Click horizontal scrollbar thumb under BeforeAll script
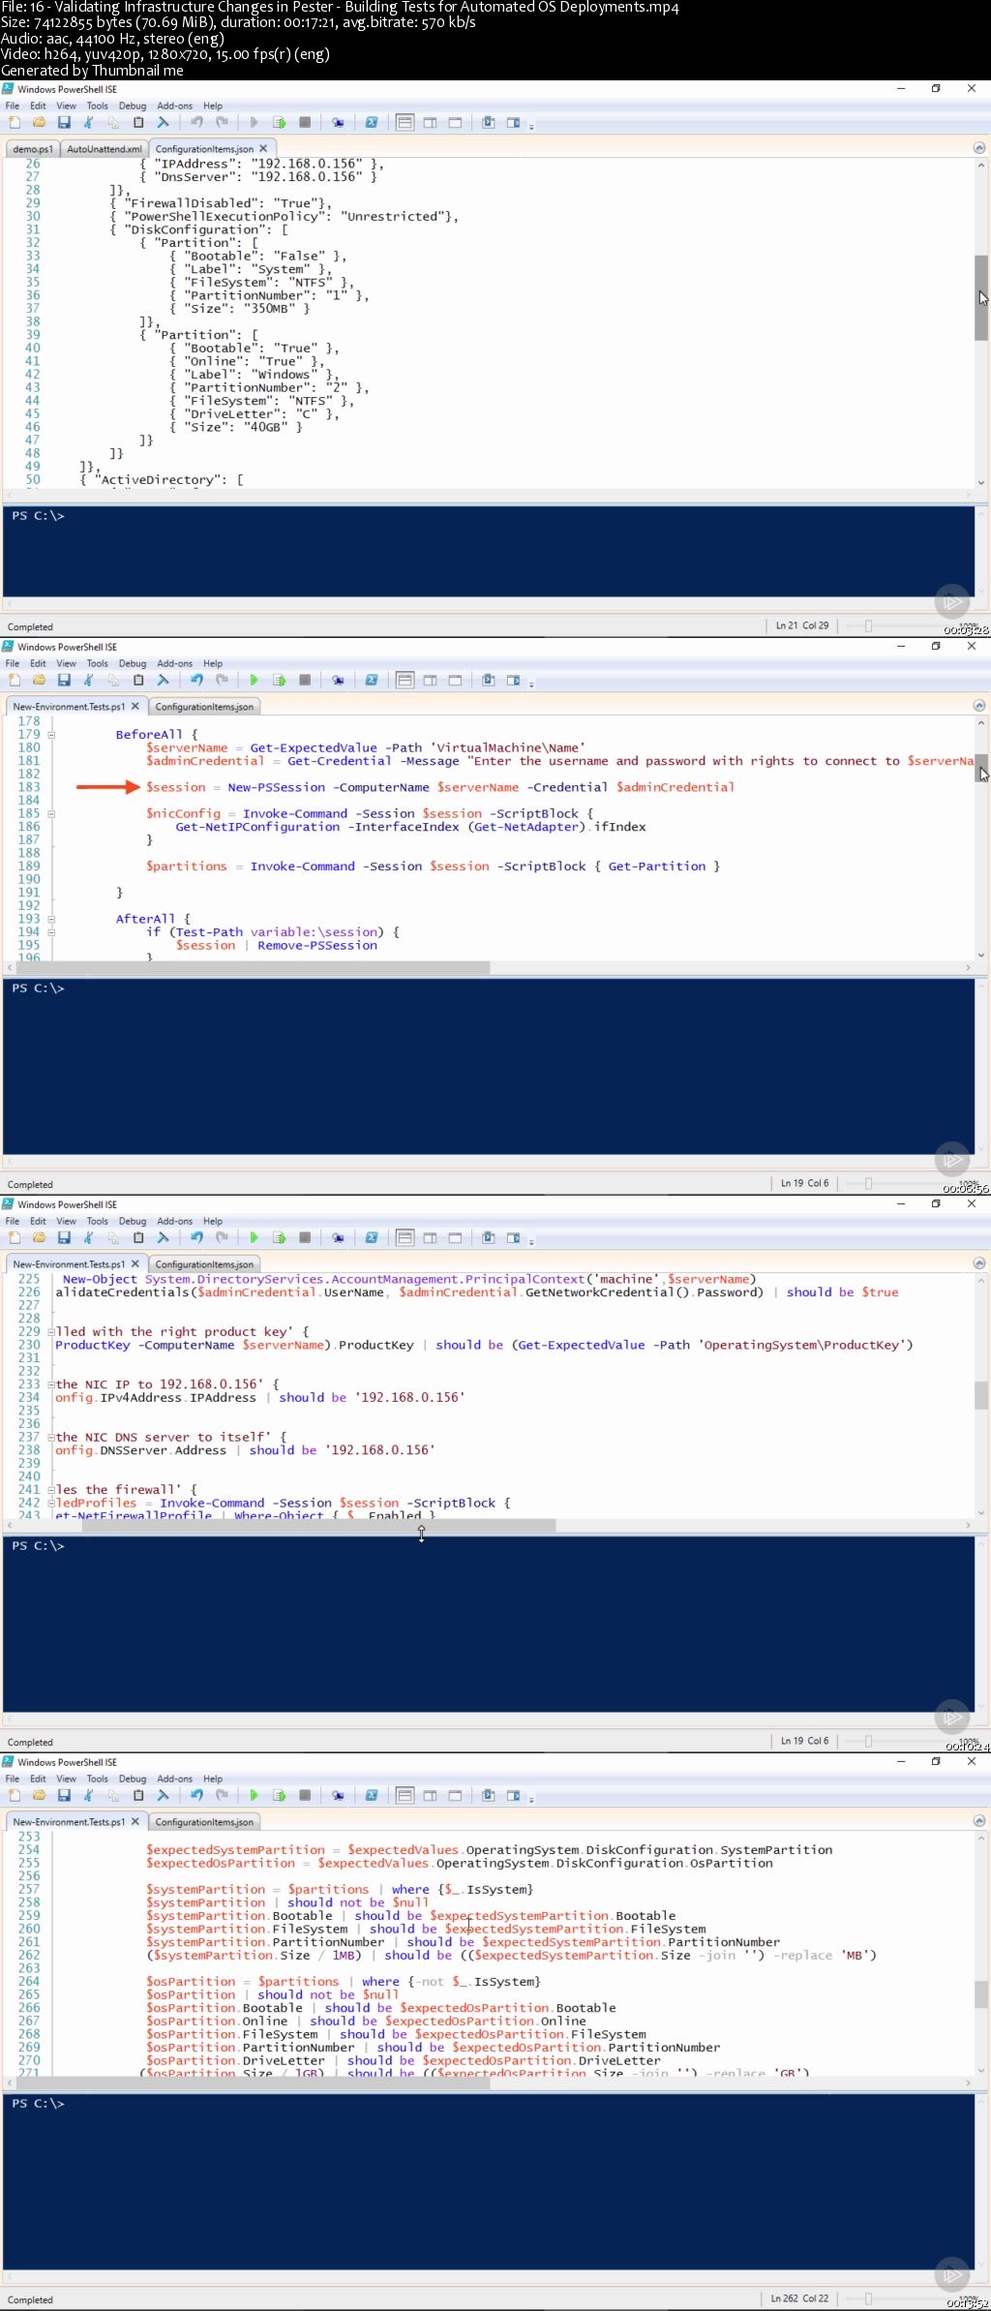This screenshot has height=2311, width=991. point(252,968)
